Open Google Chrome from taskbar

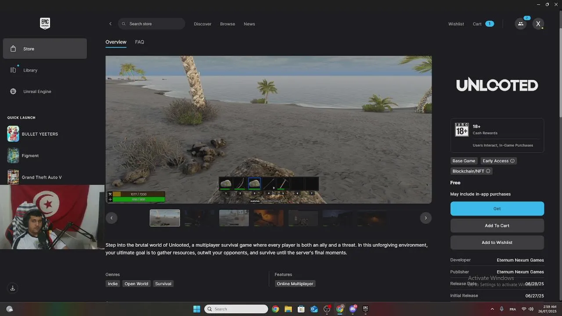point(275,309)
